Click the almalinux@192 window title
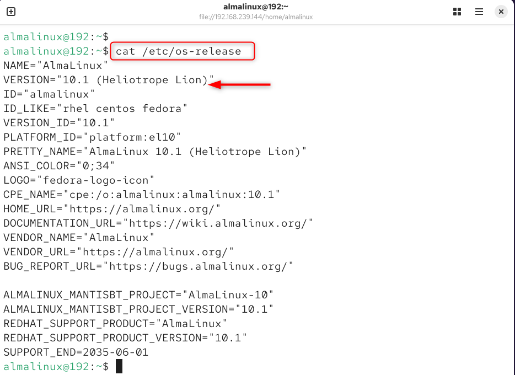This screenshot has height=375, width=515. (x=257, y=7)
